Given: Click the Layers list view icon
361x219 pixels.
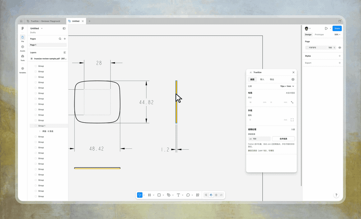Looking at the screenshot, I should pos(65,52).
